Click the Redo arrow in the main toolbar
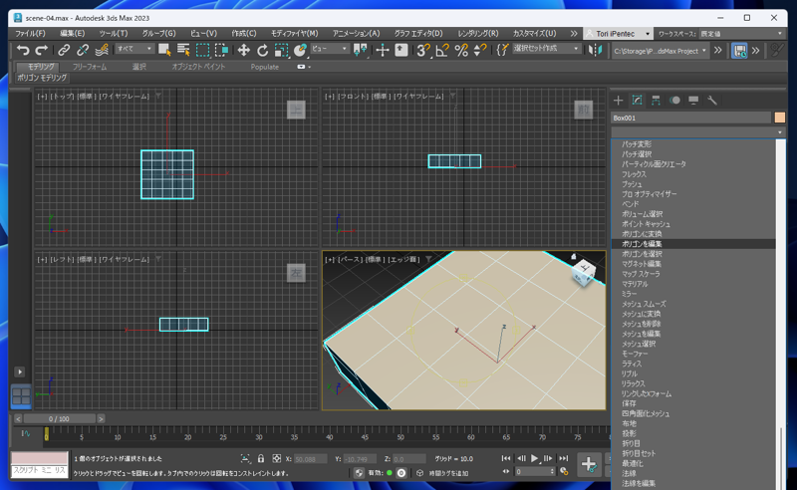This screenshot has width=797, height=490. point(42,50)
